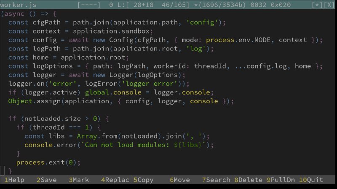Click the 'logger error' string literal

tap(150, 84)
